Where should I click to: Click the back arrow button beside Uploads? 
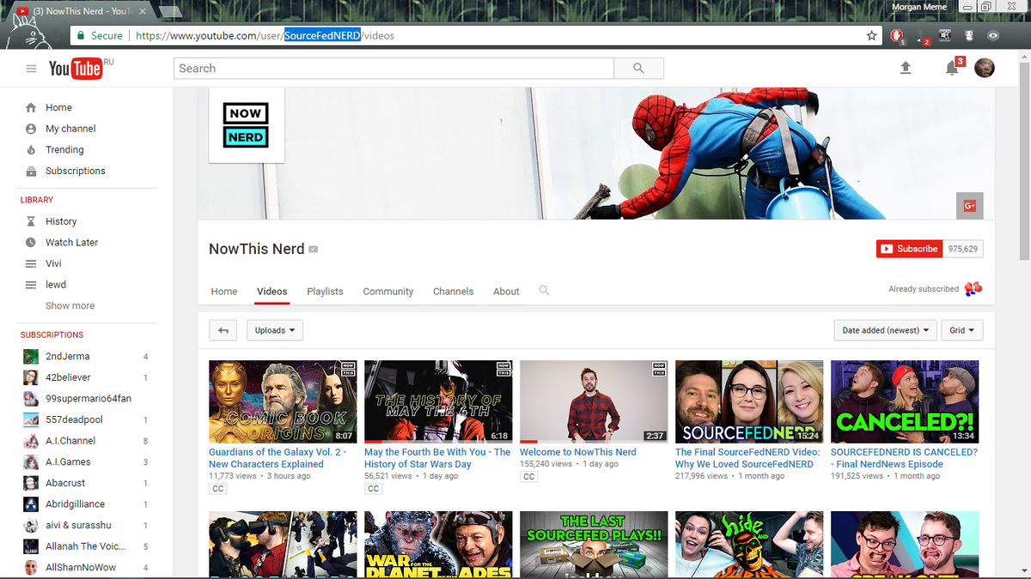(223, 330)
